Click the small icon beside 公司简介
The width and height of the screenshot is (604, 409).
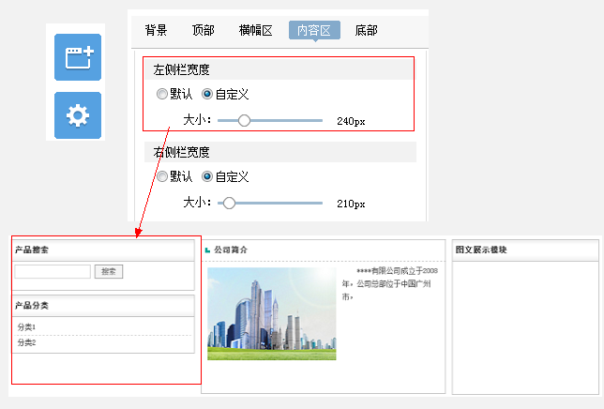pos(207,250)
